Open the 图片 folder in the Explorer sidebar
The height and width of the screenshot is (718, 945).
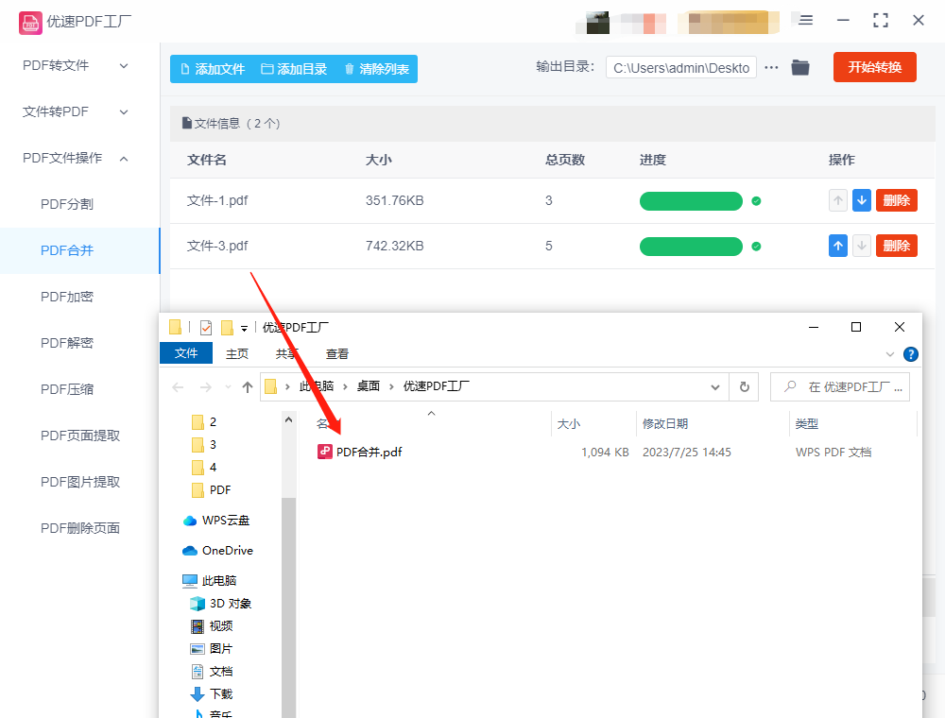(x=212, y=649)
